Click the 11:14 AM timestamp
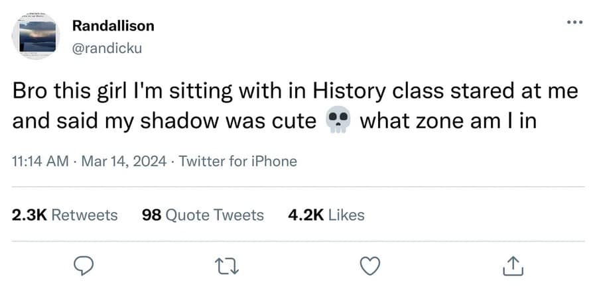 pyautogui.click(x=38, y=161)
